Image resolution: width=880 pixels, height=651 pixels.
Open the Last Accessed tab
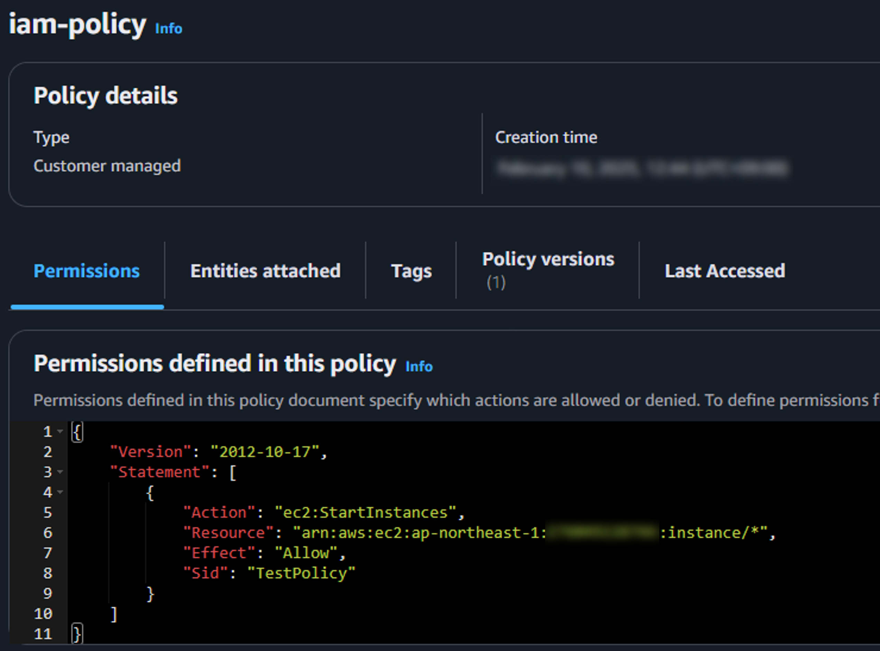point(725,271)
